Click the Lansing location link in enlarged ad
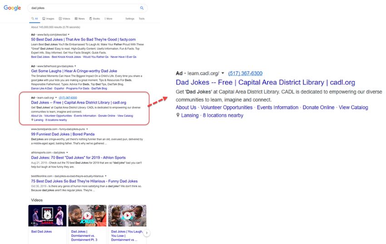 pyautogui.click(x=190, y=115)
